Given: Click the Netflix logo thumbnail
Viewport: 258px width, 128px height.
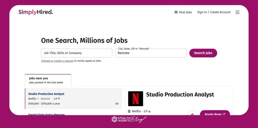Looking at the screenshot, I should pos(136,99).
